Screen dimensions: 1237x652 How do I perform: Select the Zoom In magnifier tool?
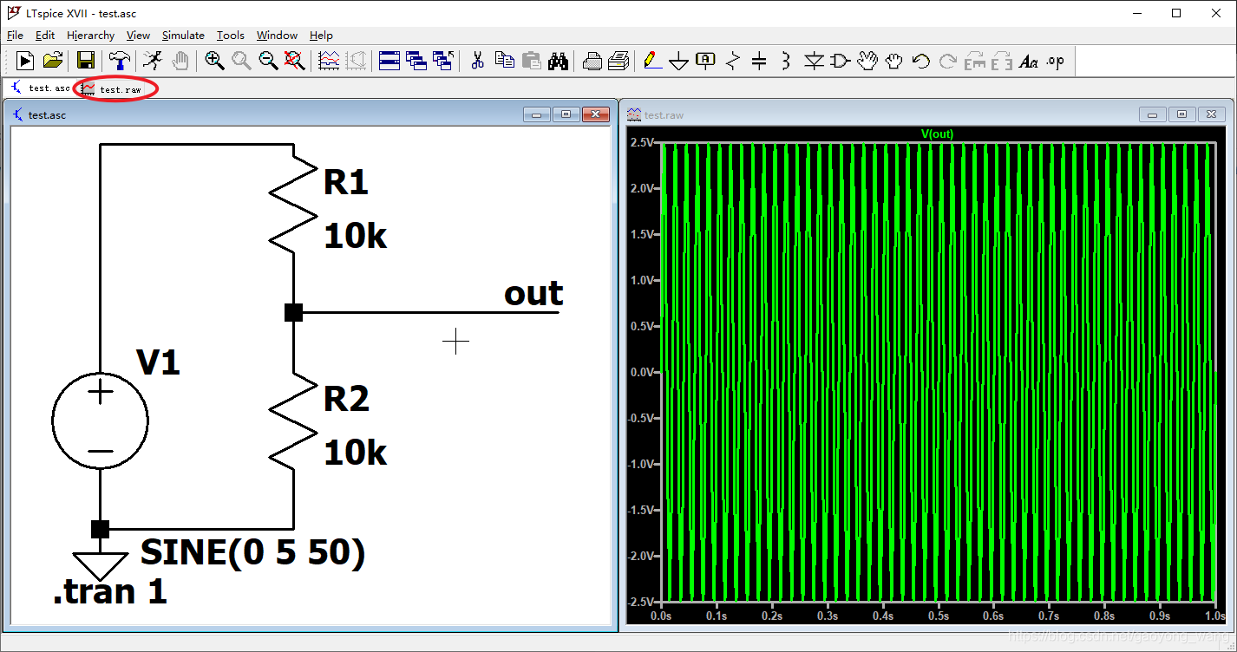(214, 61)
